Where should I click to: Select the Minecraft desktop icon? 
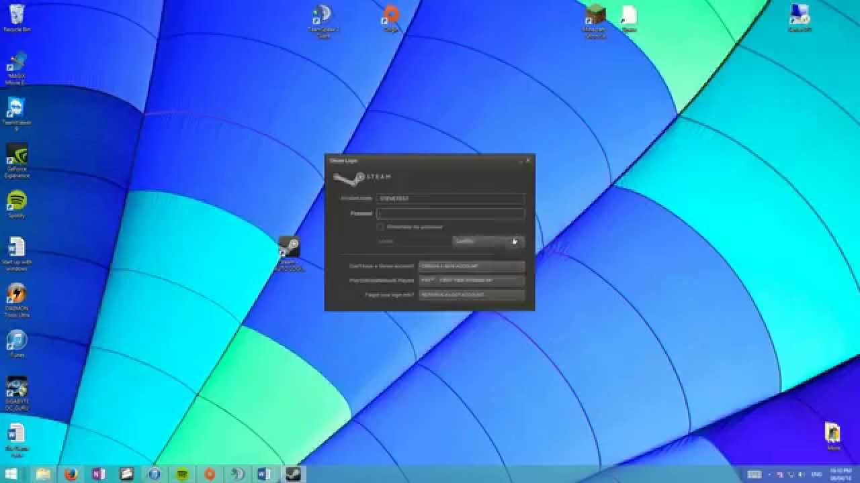point(595,21)
